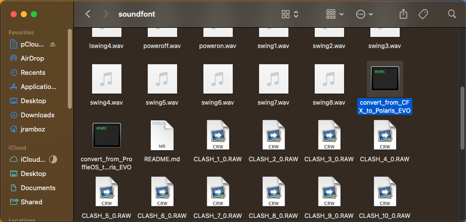Viewport: 466px width, 222px height.
Task: Select the swing4.wav audio file
Action: (x=106, y=79)
